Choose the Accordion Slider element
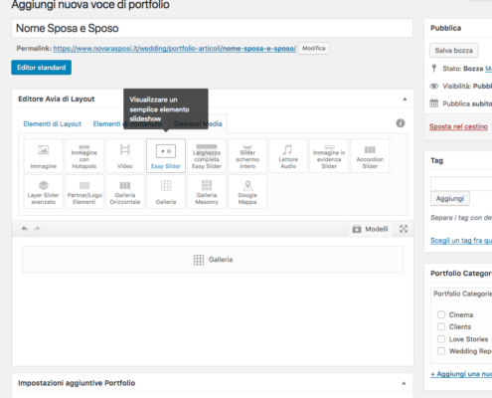Image resolution: width=492 pixels, height=398 pixels. click(x=370, y=156)
